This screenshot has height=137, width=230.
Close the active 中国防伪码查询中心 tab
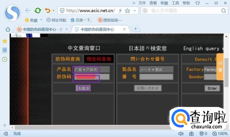click(x=124, y=29)
